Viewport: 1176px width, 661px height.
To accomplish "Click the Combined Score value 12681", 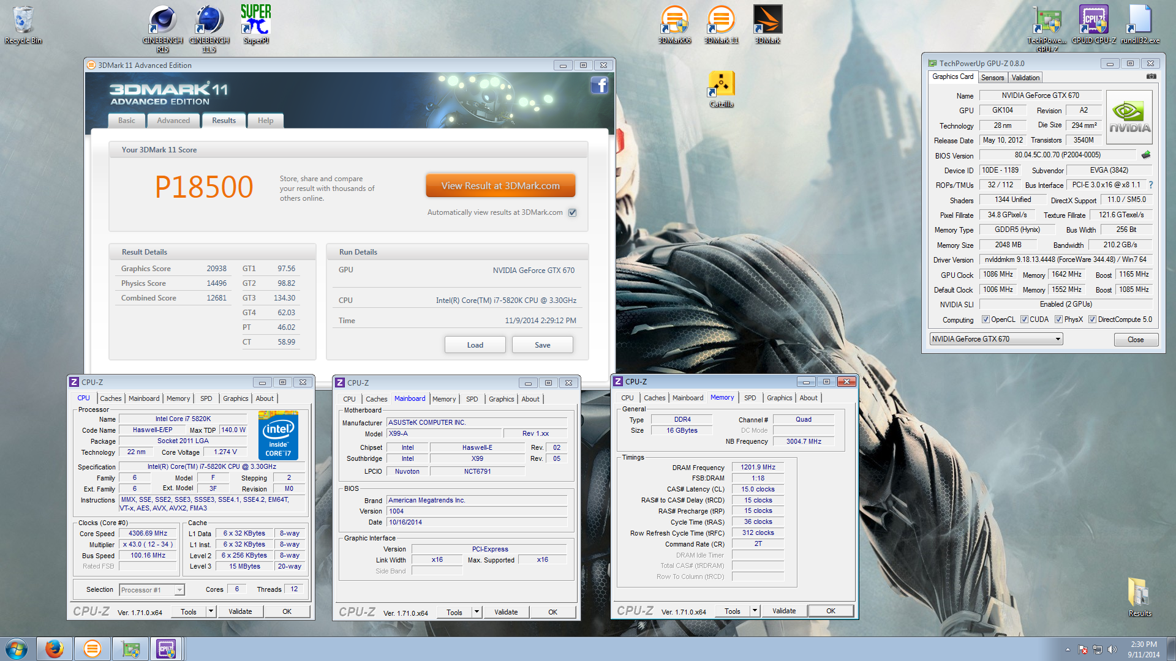I will click(216, 298).
